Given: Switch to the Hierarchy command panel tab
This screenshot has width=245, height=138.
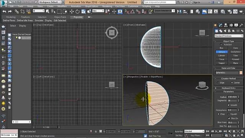Looking at the screenshot, I should 225,25.
